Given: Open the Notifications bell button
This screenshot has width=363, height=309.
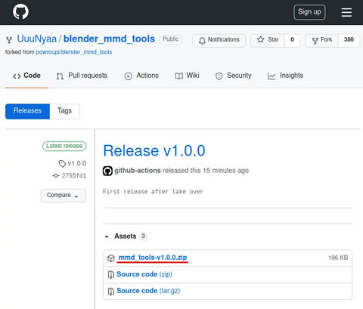Looking at the screenshot, I should click(219, 40).
